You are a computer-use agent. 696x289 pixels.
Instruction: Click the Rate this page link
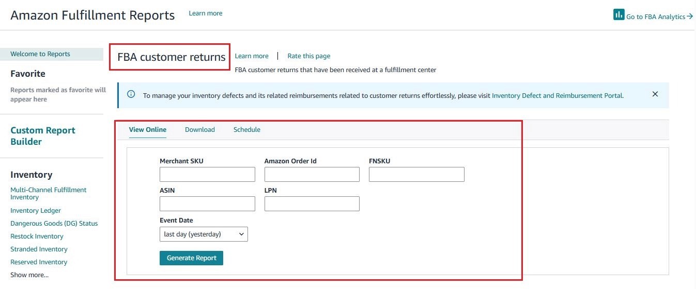[x=309, y=56]
